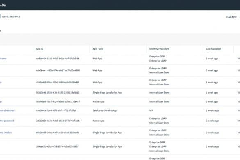Image resolution: width=240 pixels, height=160 pixels.
Task: Open the app name link in the cadee404 row
Action: pos(3,59)
